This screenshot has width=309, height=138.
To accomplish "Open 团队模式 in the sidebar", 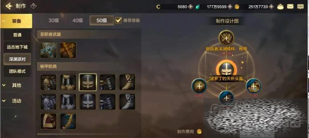I will 17,71.
